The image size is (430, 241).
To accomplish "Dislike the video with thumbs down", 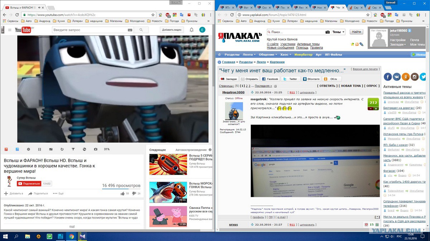I will point(134,194).
